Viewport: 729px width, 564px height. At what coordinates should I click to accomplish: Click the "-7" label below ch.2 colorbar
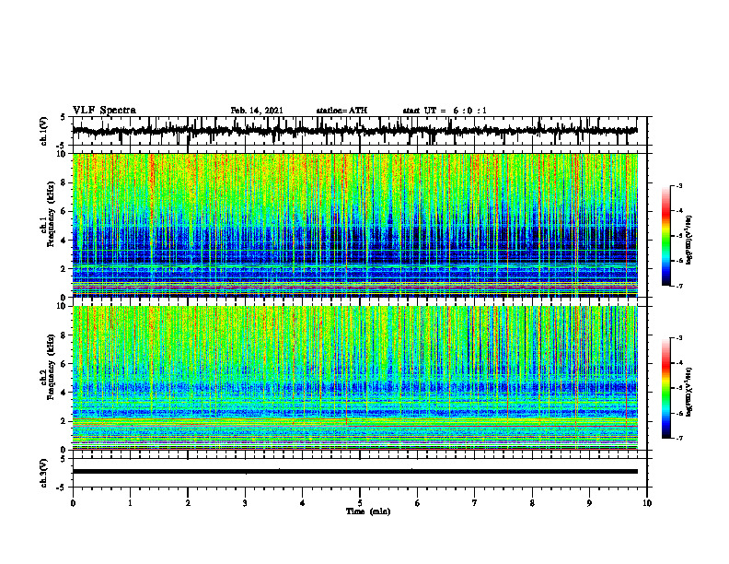click(x=679, y=439)
